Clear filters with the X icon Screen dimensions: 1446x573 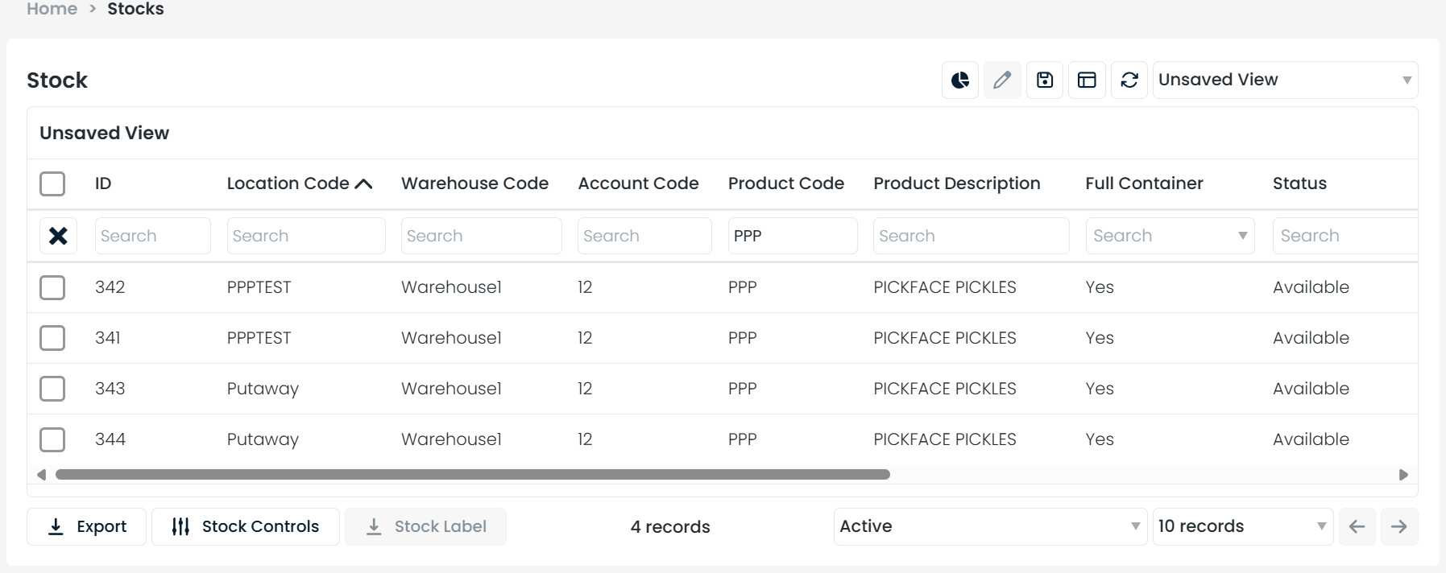click(58, 236)
